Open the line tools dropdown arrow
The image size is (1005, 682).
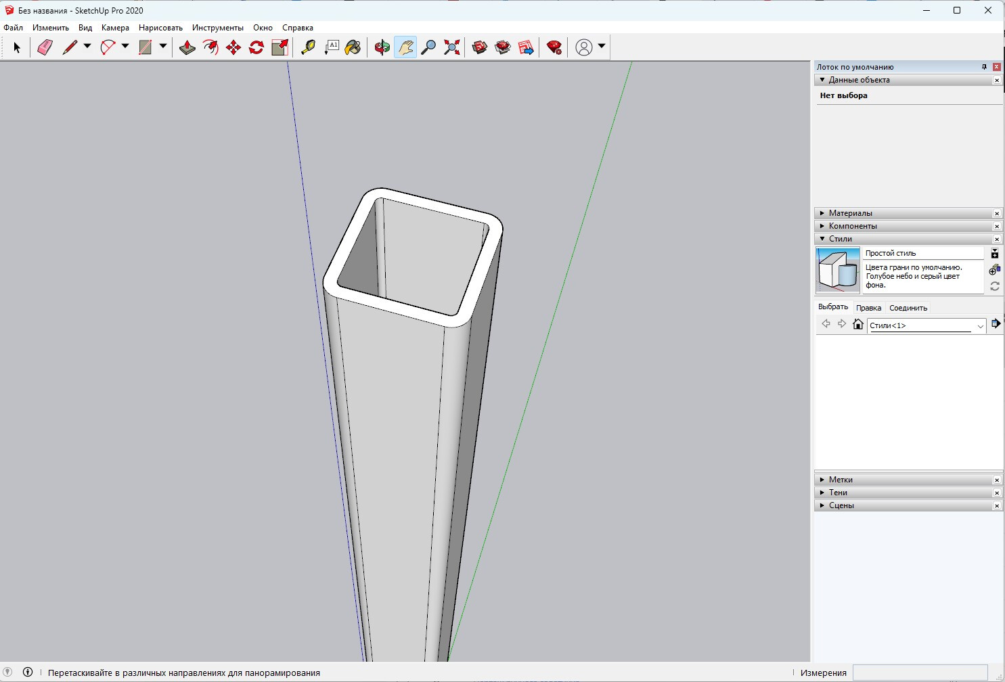(x=87, y=47)
